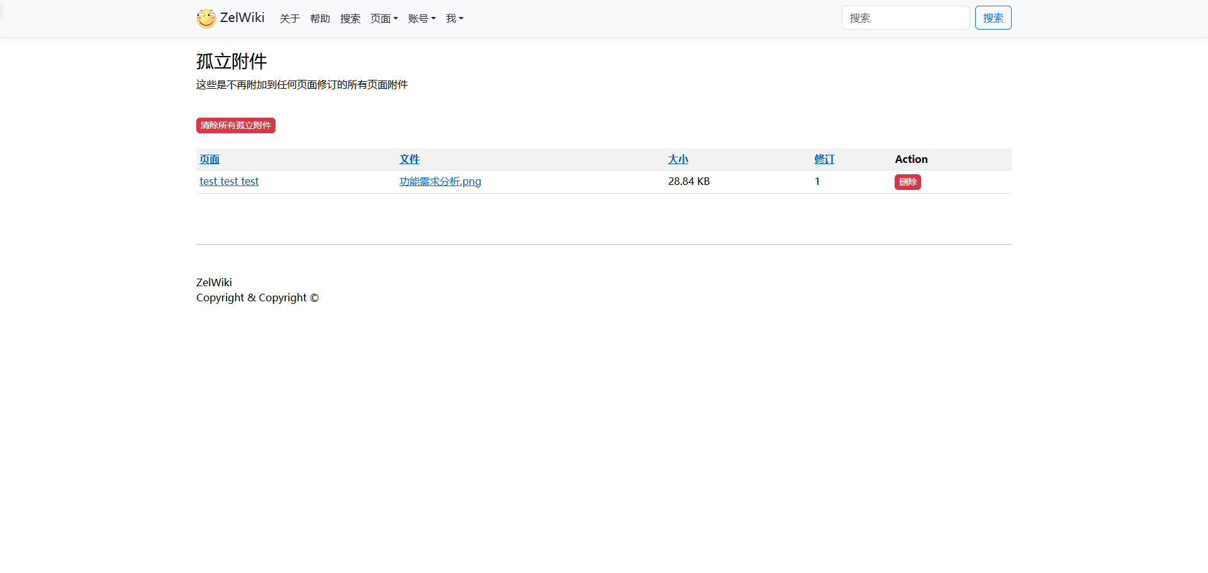The width and height of the screenshot is (1208, 573).
Task: Open the 功能需求分析.png attachment link
Action: pyautogui.click(x=440, y=182)
